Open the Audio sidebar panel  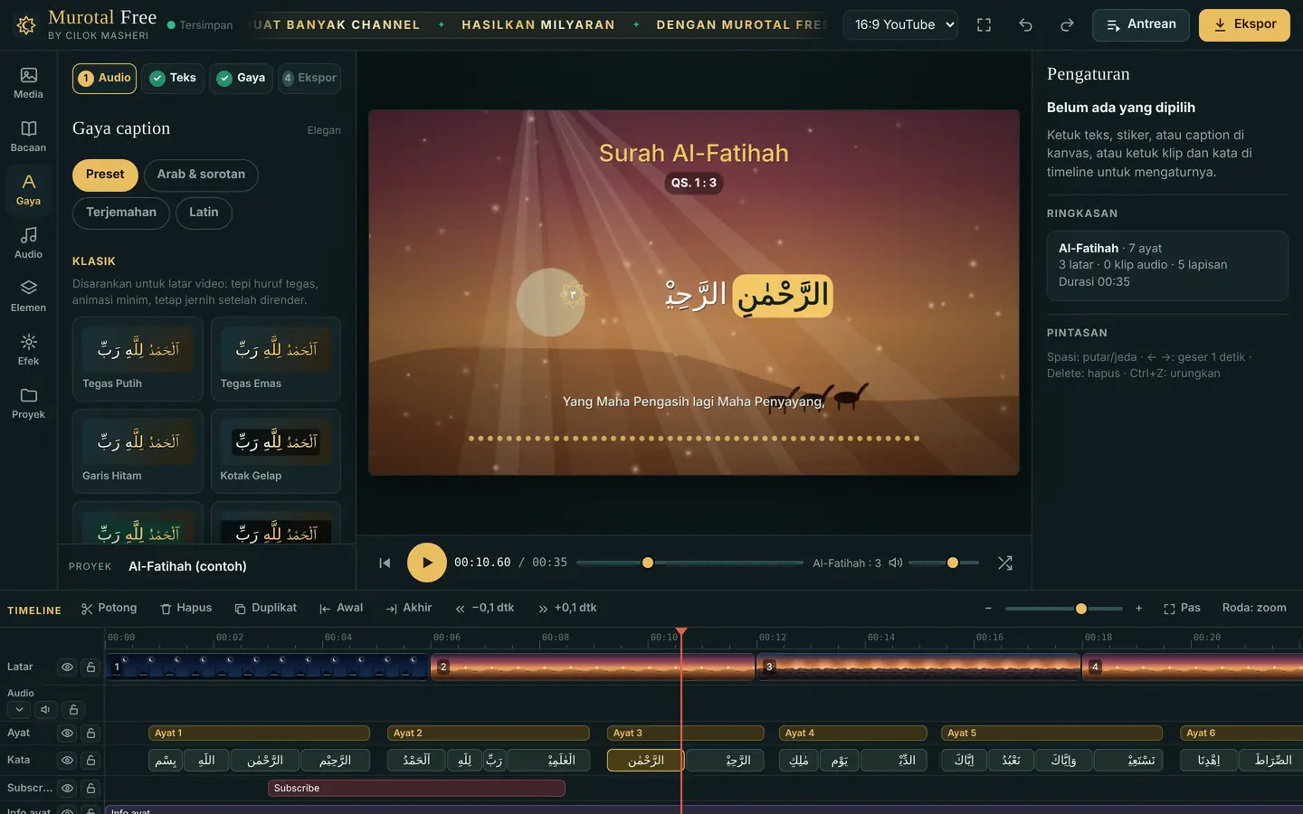tap(28, 242)
